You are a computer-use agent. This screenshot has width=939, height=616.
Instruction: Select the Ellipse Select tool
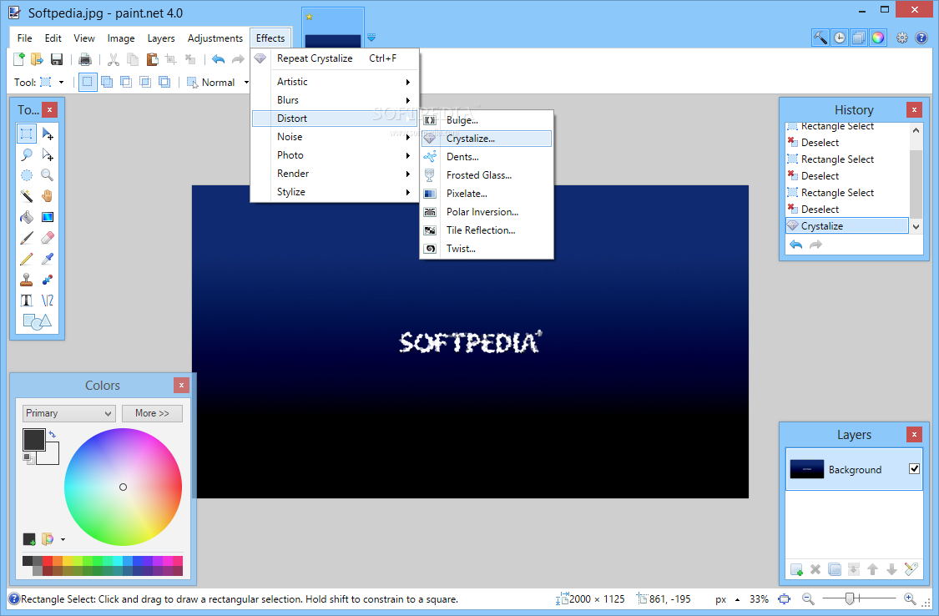click(27, 175)
